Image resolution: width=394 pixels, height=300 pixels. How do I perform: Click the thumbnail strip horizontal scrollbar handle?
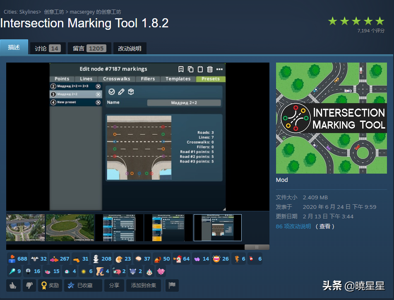coord(257,247)
